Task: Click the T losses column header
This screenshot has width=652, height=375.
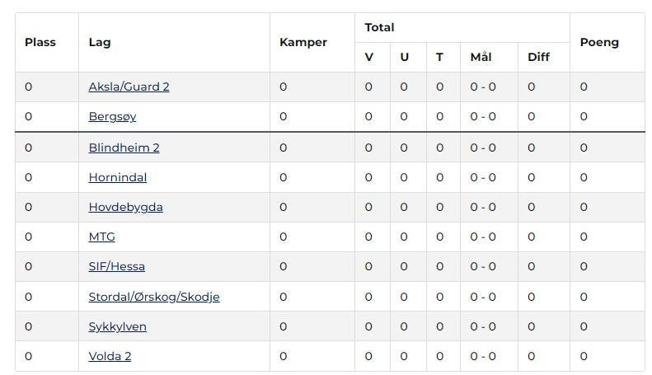Action: click(439, 57)
